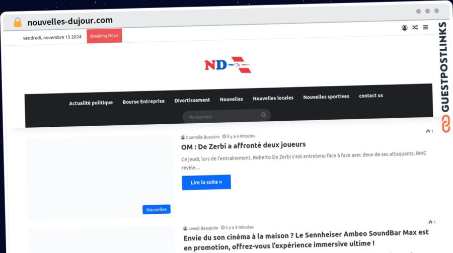Viewport: 453px width, 253px height.
Task: Click the 'il y a 9 minutes' timestamp
Action: (240, 227)
